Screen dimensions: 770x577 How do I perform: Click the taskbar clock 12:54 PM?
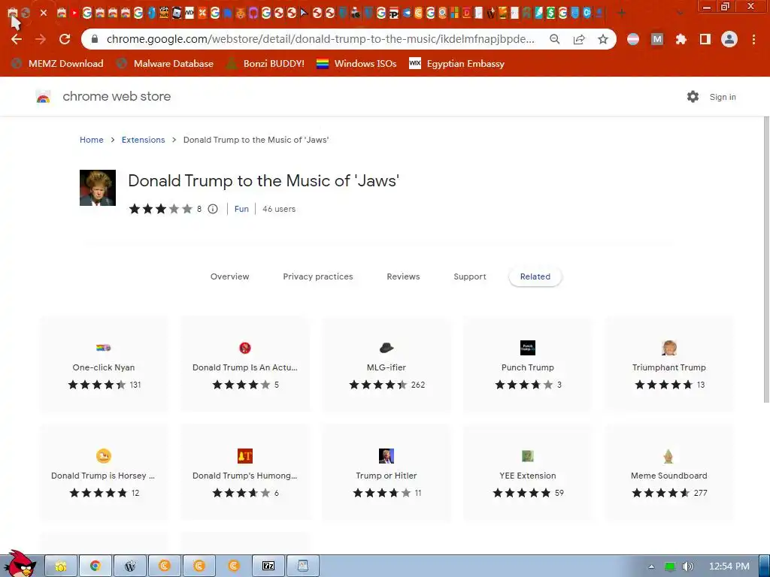click(729, 566)
